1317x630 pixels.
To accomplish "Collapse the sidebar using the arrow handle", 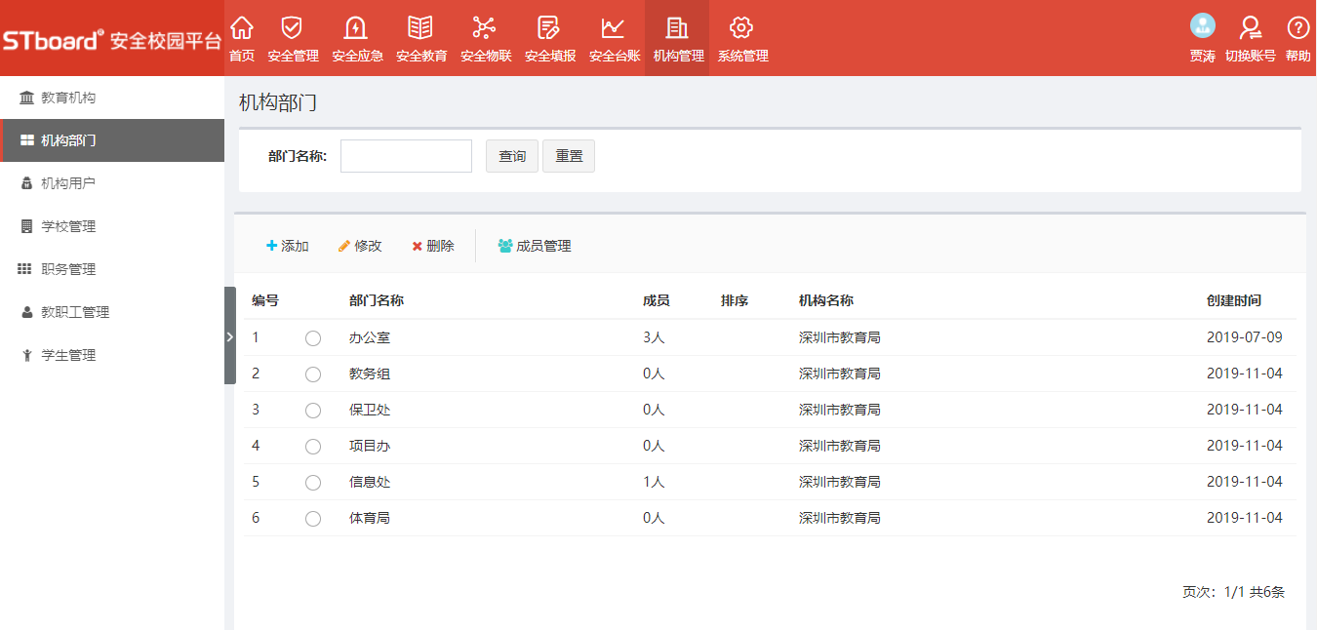I will click(230, 335).
